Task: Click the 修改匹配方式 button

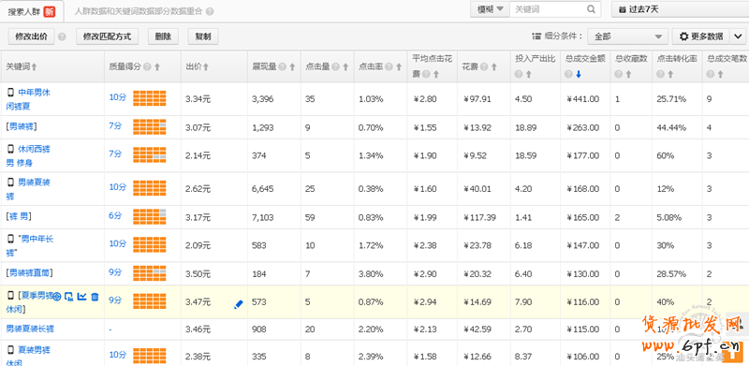Action: pyautogui.click(x=107, y=37)
